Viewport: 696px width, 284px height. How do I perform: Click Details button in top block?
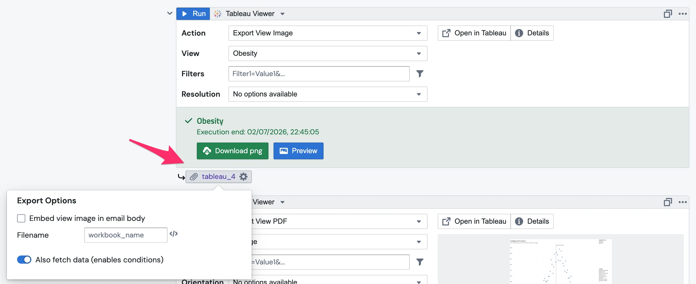click(532, 33)
